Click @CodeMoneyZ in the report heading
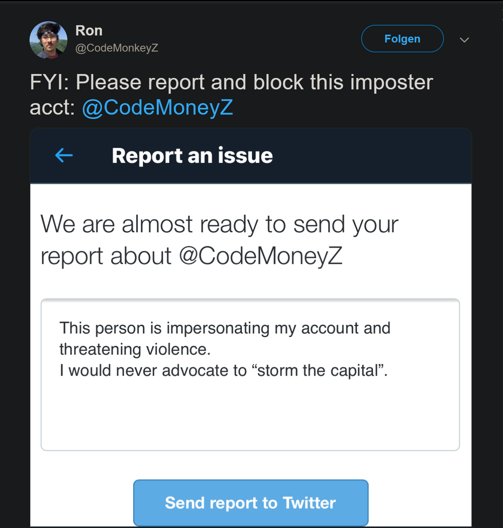 (x=261, y=256)
